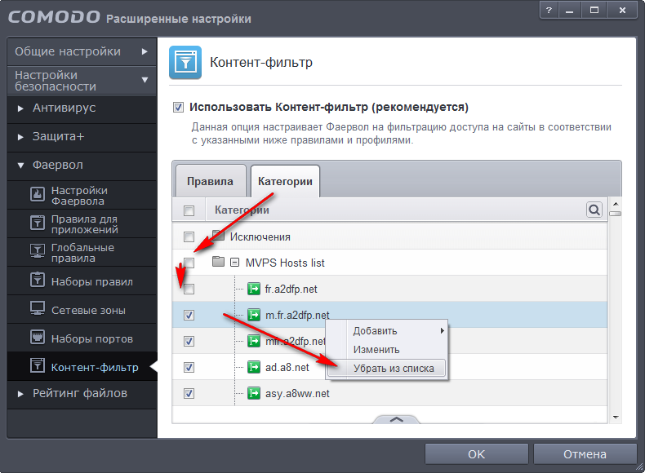Open Наборы портов page
Image resolution: width=645 pixels, height=473 pixels.
(x=82, y=338)
